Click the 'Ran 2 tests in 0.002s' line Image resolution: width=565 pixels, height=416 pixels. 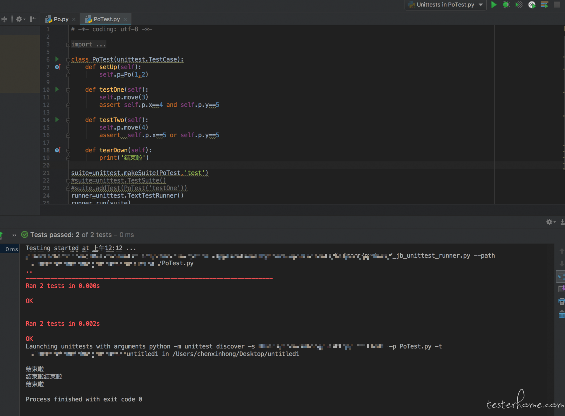63,324
